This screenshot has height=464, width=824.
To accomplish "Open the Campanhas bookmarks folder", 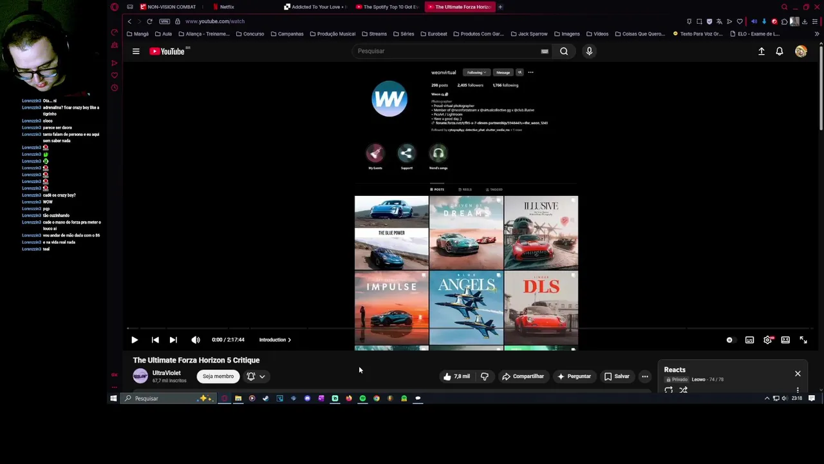I will coord(287,34).
